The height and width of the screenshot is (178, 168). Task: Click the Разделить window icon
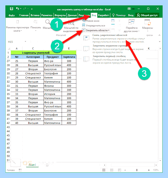point(113,21)
